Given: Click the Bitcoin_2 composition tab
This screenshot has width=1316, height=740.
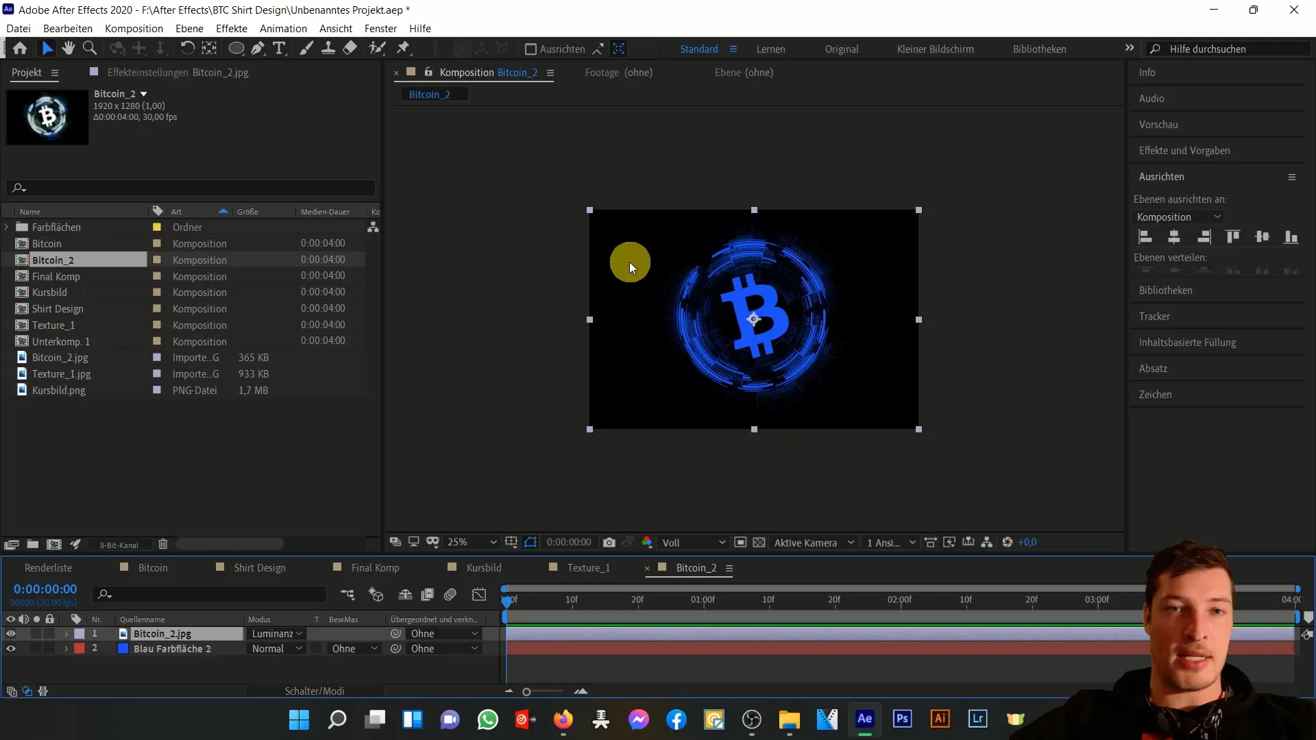Looking at the screenshot, I should [x=696, y=567].
